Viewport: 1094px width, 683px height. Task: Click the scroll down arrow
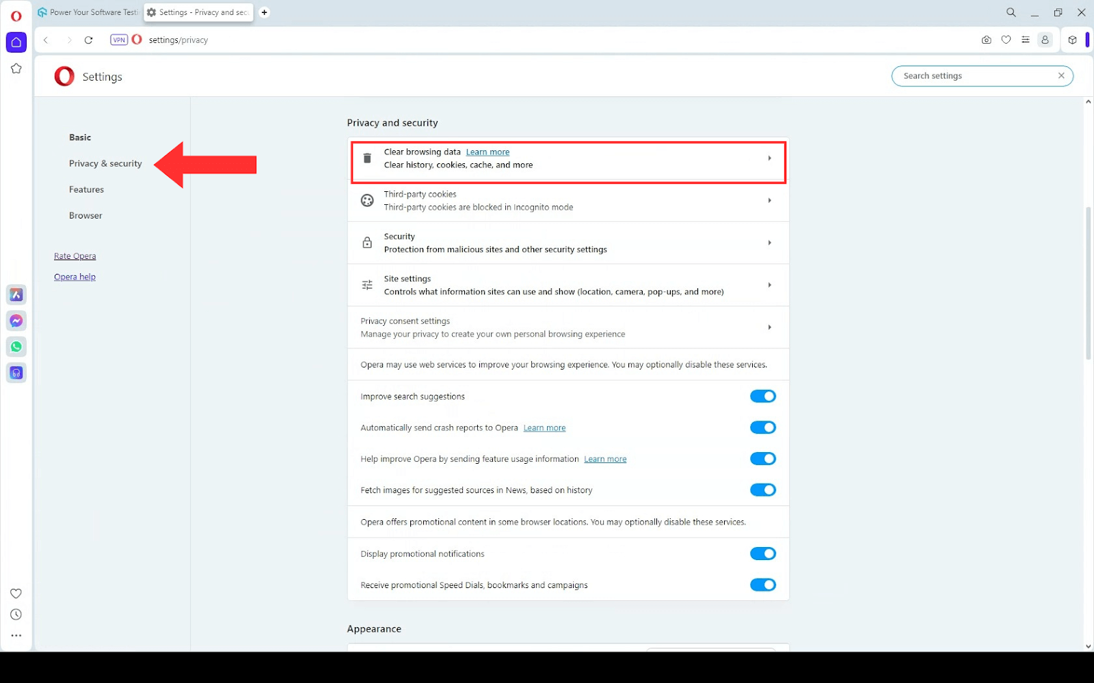coord(1089,647)
